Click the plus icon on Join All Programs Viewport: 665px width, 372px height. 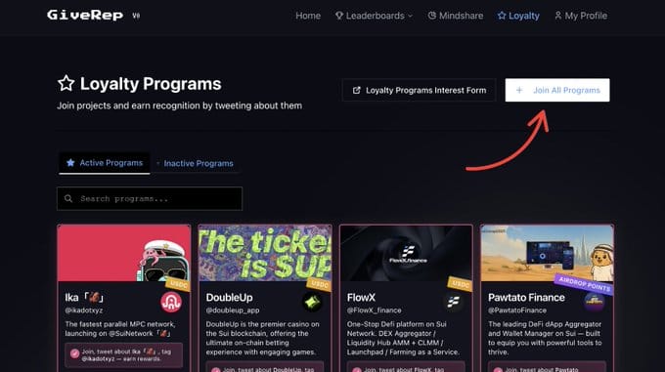point(519,90)
